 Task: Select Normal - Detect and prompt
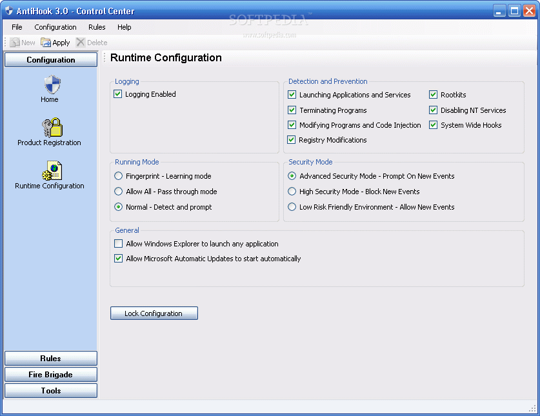coord(119,207)
